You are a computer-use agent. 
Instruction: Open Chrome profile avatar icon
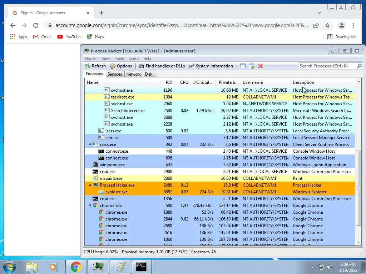(341, 25)
